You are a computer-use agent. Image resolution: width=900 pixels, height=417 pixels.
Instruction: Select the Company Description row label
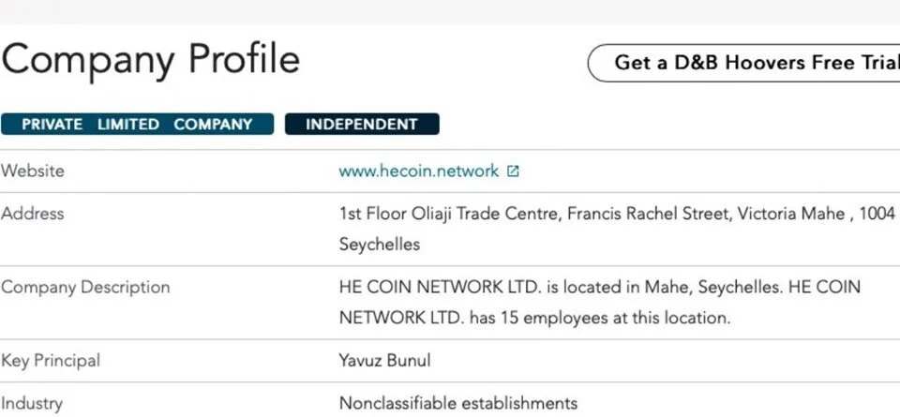pos(85,288)
